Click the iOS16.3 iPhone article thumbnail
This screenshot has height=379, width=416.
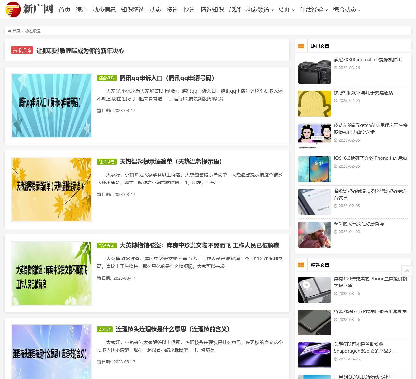[314, 169]
